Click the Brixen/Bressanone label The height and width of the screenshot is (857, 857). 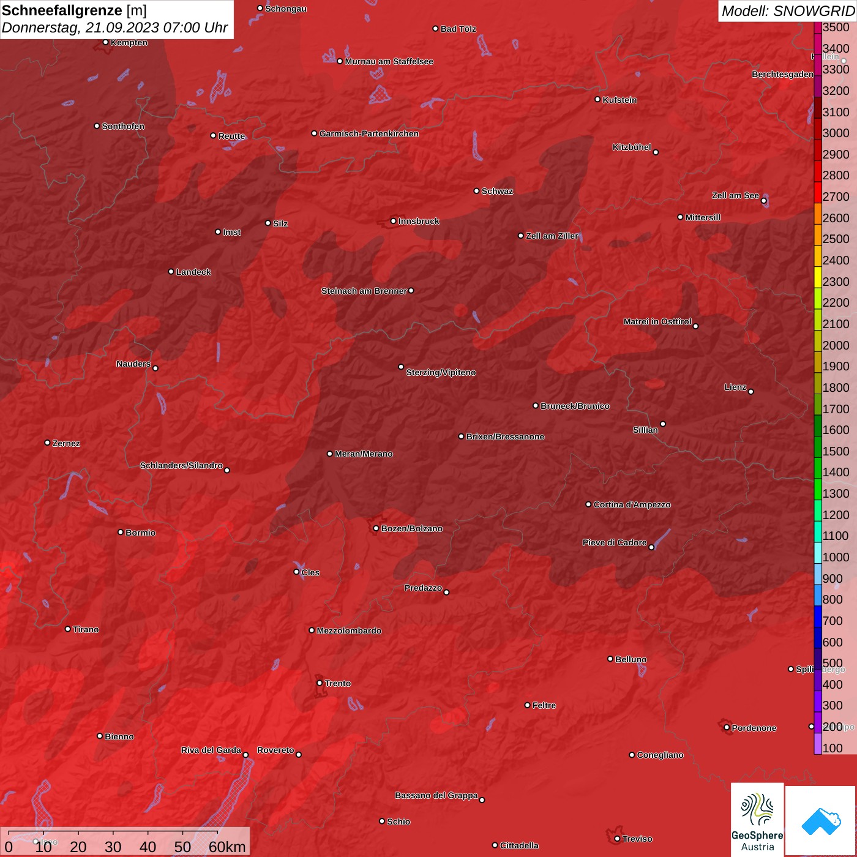505,436
